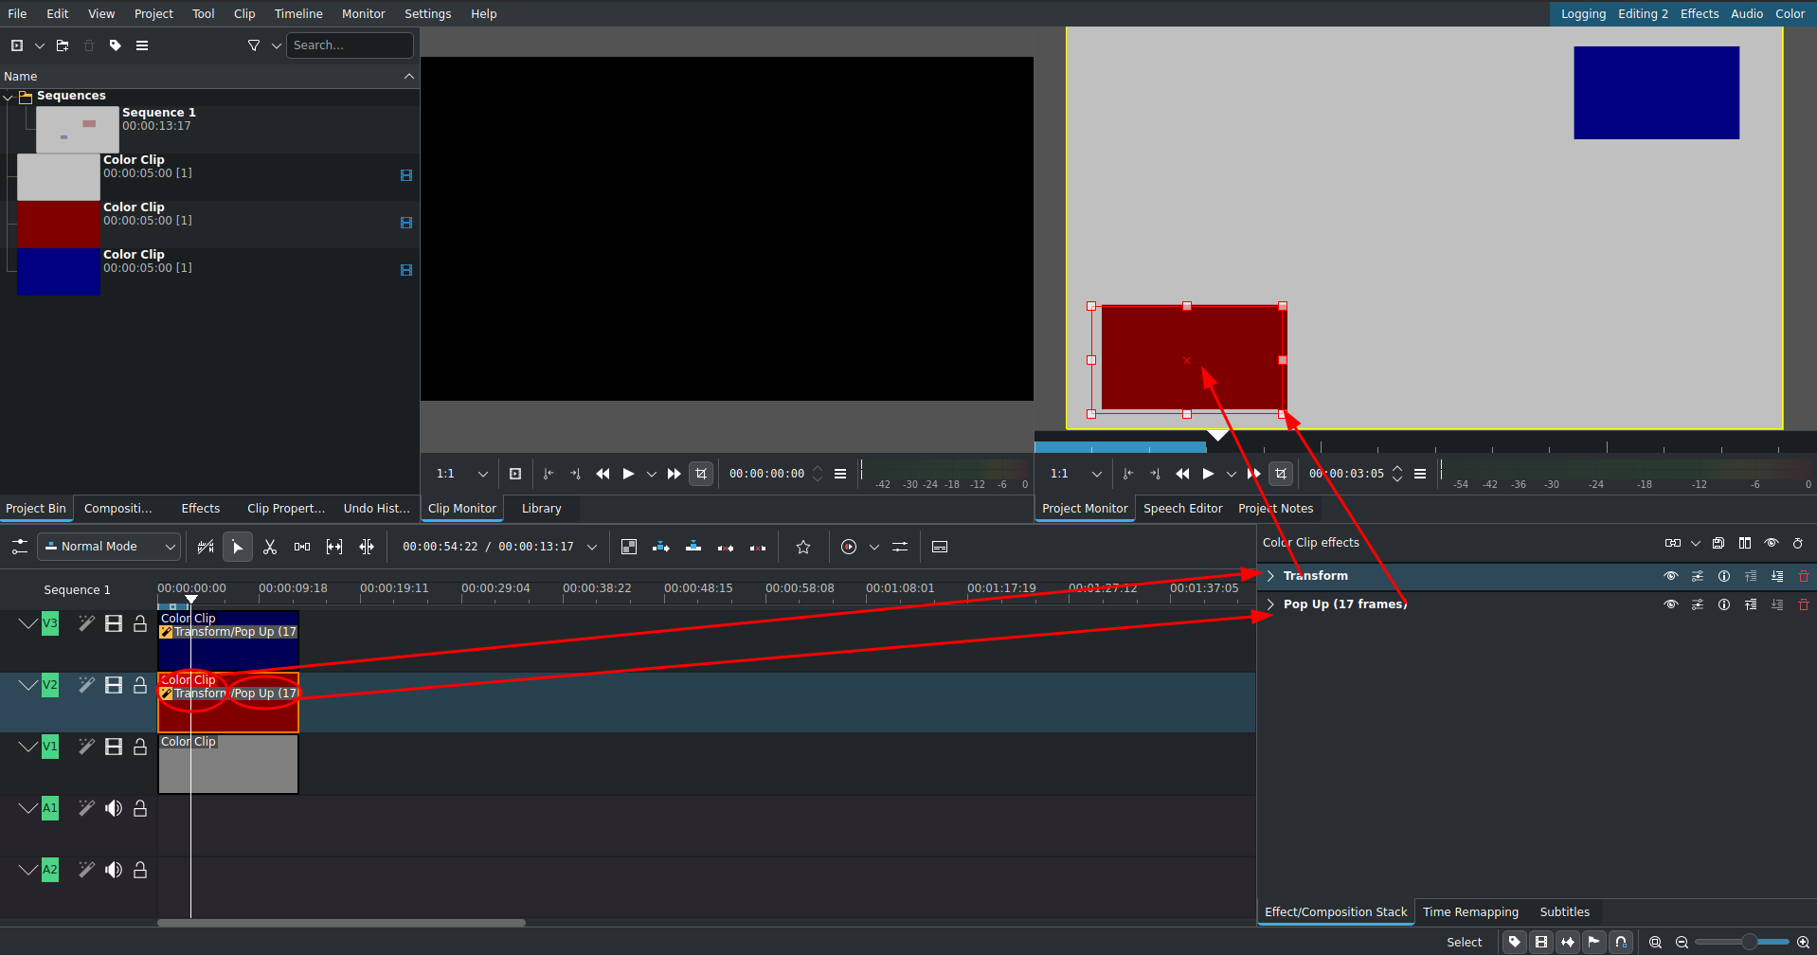Toggle visibility eye of Pop Up effect
Viewport: 1817px width, 955px height.
[1671, 604]
